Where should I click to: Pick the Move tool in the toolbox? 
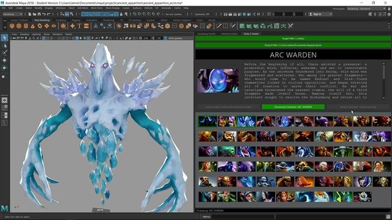(4, 60)
